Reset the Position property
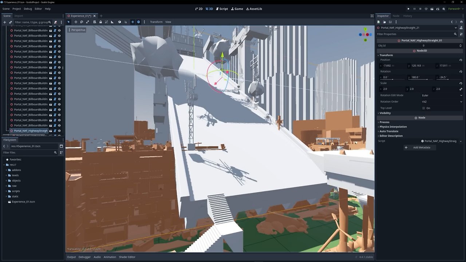Screen dimensions: 466x262 [461, 60]
